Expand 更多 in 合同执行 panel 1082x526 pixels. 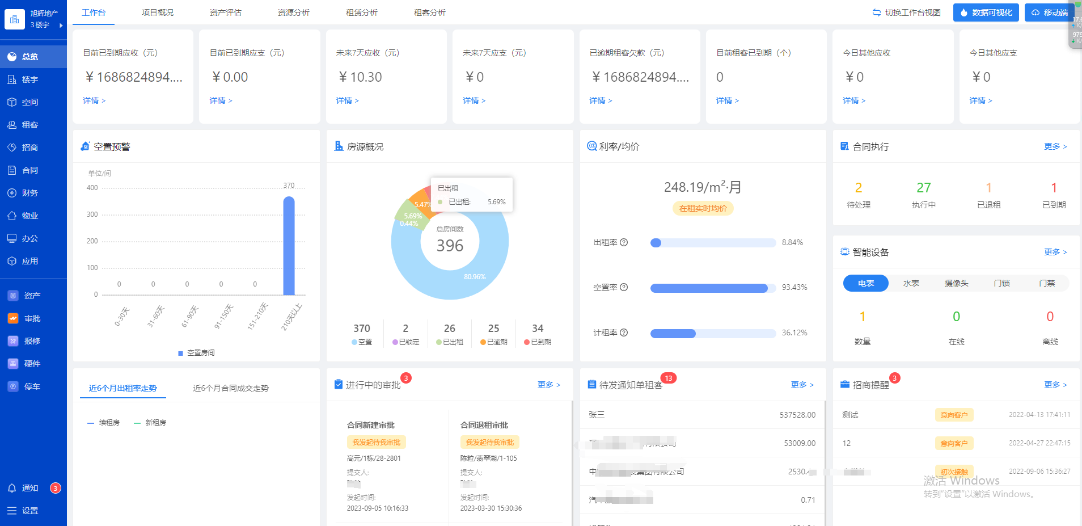[1055, 146]
